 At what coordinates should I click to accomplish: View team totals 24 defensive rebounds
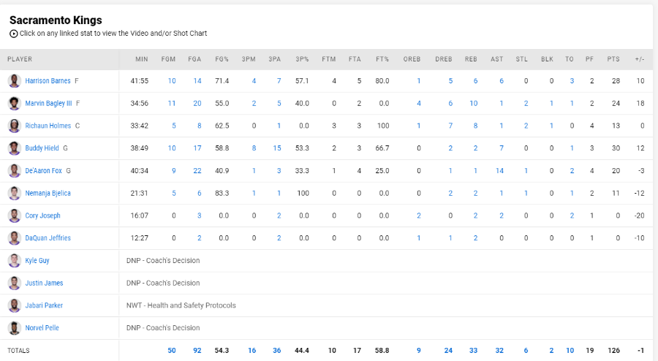click(x=448, y=351)
